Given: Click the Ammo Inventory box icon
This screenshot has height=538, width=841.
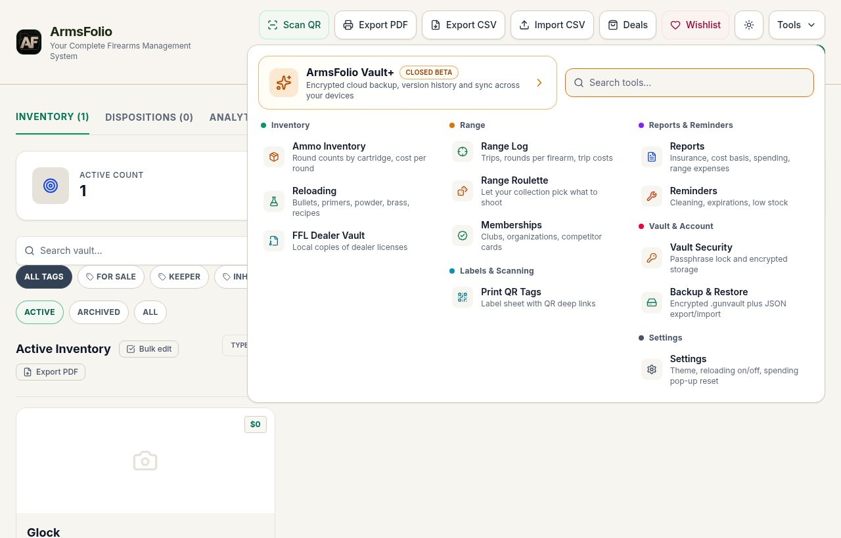Looking at the screenshot, I should pyautogui.click(x=274, y=157).
